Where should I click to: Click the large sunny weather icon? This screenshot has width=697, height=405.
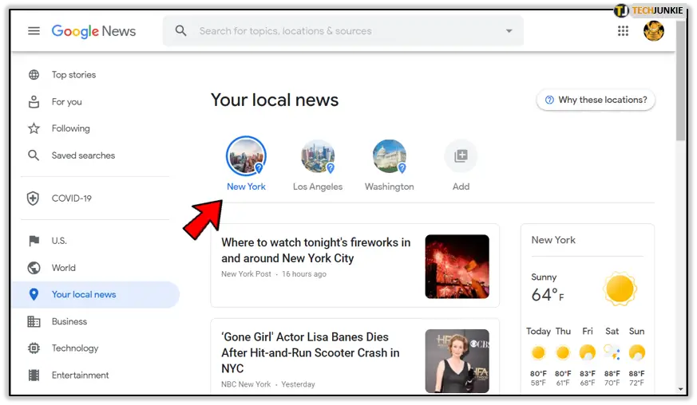click(x=620, y=289)
